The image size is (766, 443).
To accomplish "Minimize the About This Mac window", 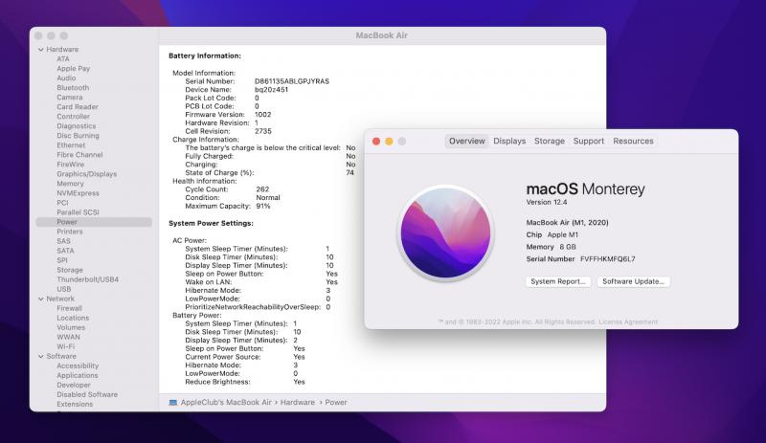I will [x=389, y=142].
